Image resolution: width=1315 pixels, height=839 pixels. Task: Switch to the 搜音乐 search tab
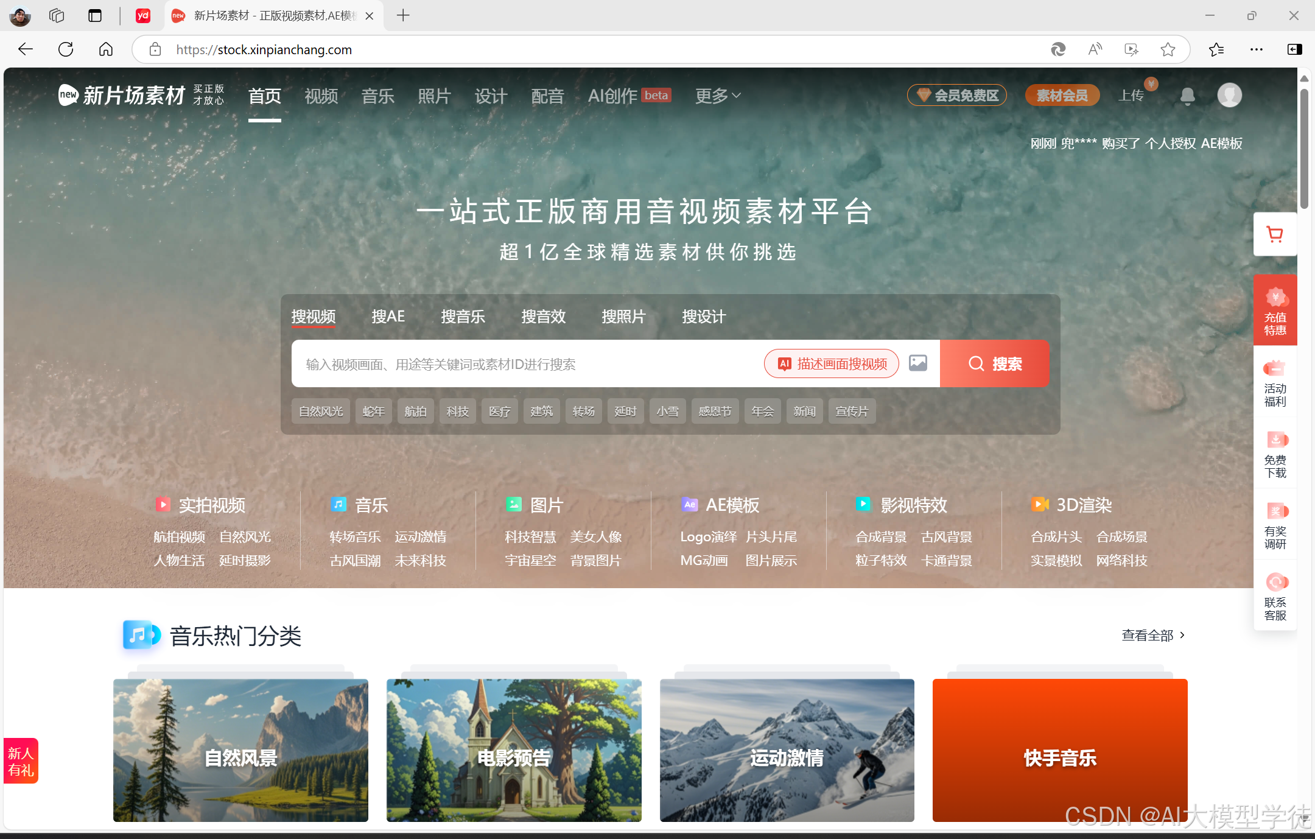pos(463,317)
